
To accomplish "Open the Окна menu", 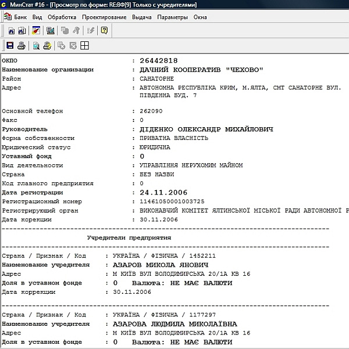I will [200, 17].
